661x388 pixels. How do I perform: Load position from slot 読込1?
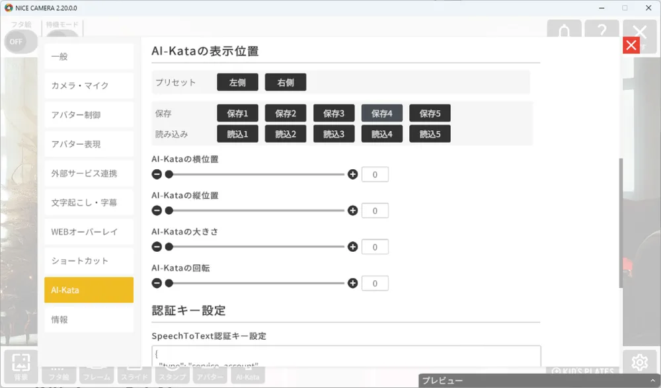tap(237, 134)
